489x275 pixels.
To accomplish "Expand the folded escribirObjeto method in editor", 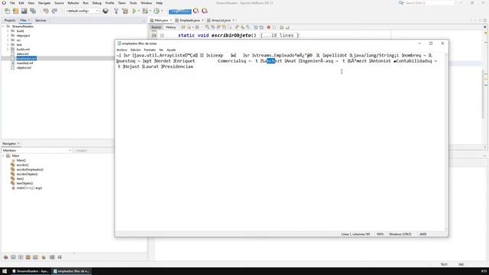I will point(162,36).
